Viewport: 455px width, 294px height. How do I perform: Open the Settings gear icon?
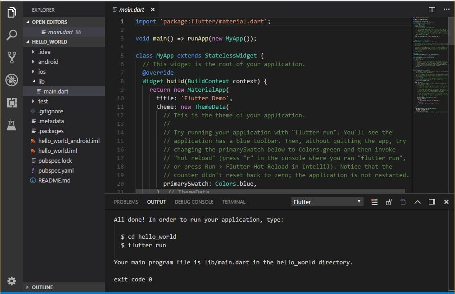(12, 281)
